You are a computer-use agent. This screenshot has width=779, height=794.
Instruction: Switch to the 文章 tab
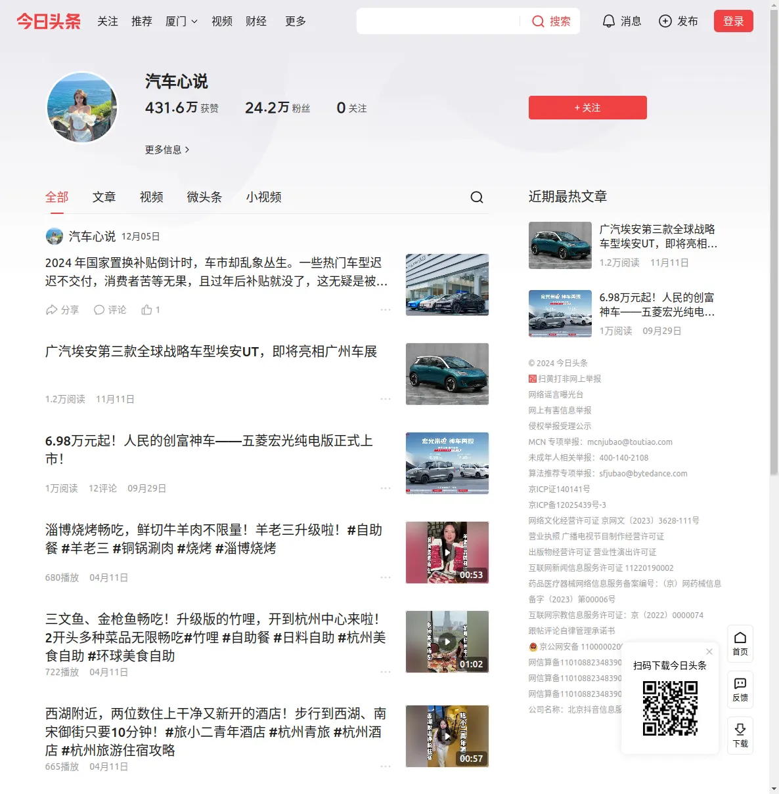[104, 197]
